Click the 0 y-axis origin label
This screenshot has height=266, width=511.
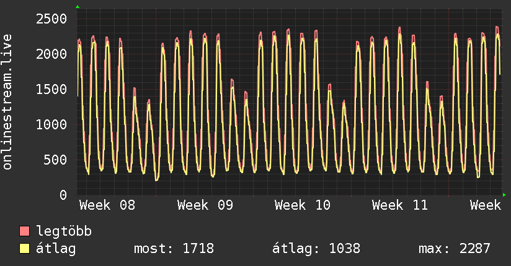click(63, 195)
